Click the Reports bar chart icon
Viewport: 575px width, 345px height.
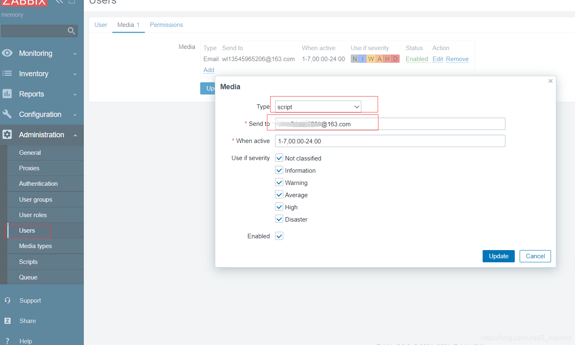[x=7, y=94]
